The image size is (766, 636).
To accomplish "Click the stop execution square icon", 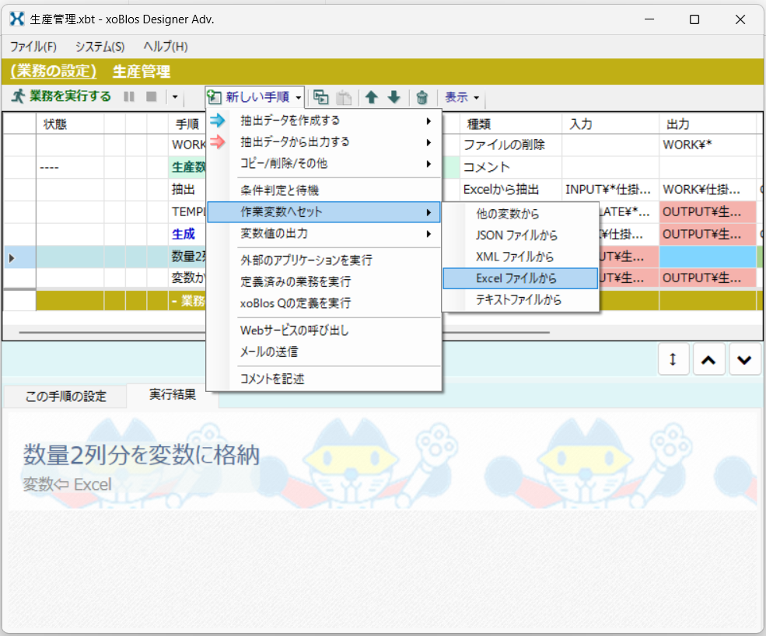I will click(152, 96).
